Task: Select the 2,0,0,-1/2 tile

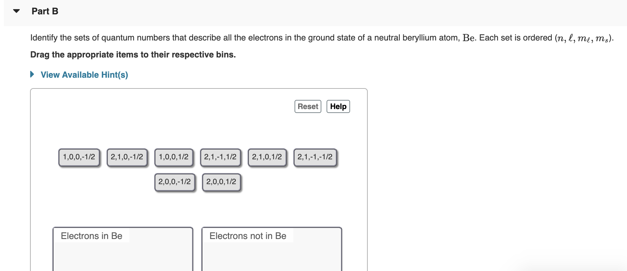Action: tap(175, 182)
